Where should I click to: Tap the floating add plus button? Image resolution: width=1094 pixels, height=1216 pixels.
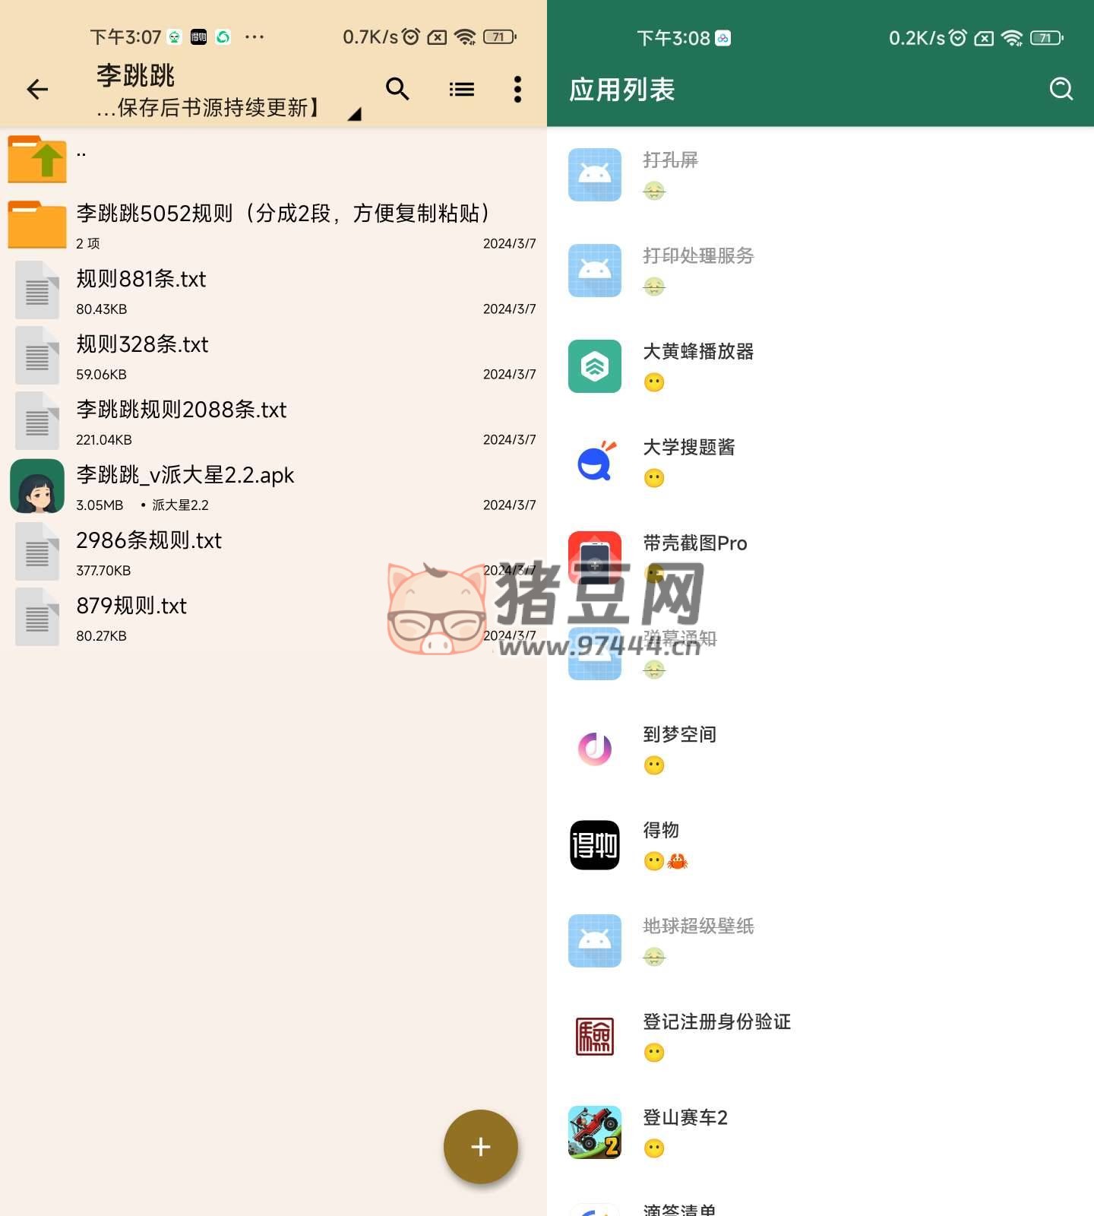(481, 1147)
